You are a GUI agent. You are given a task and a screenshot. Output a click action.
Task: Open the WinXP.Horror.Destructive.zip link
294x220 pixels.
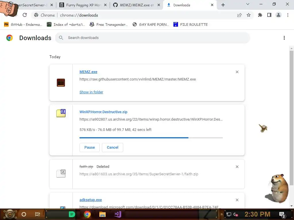point(103,112)
